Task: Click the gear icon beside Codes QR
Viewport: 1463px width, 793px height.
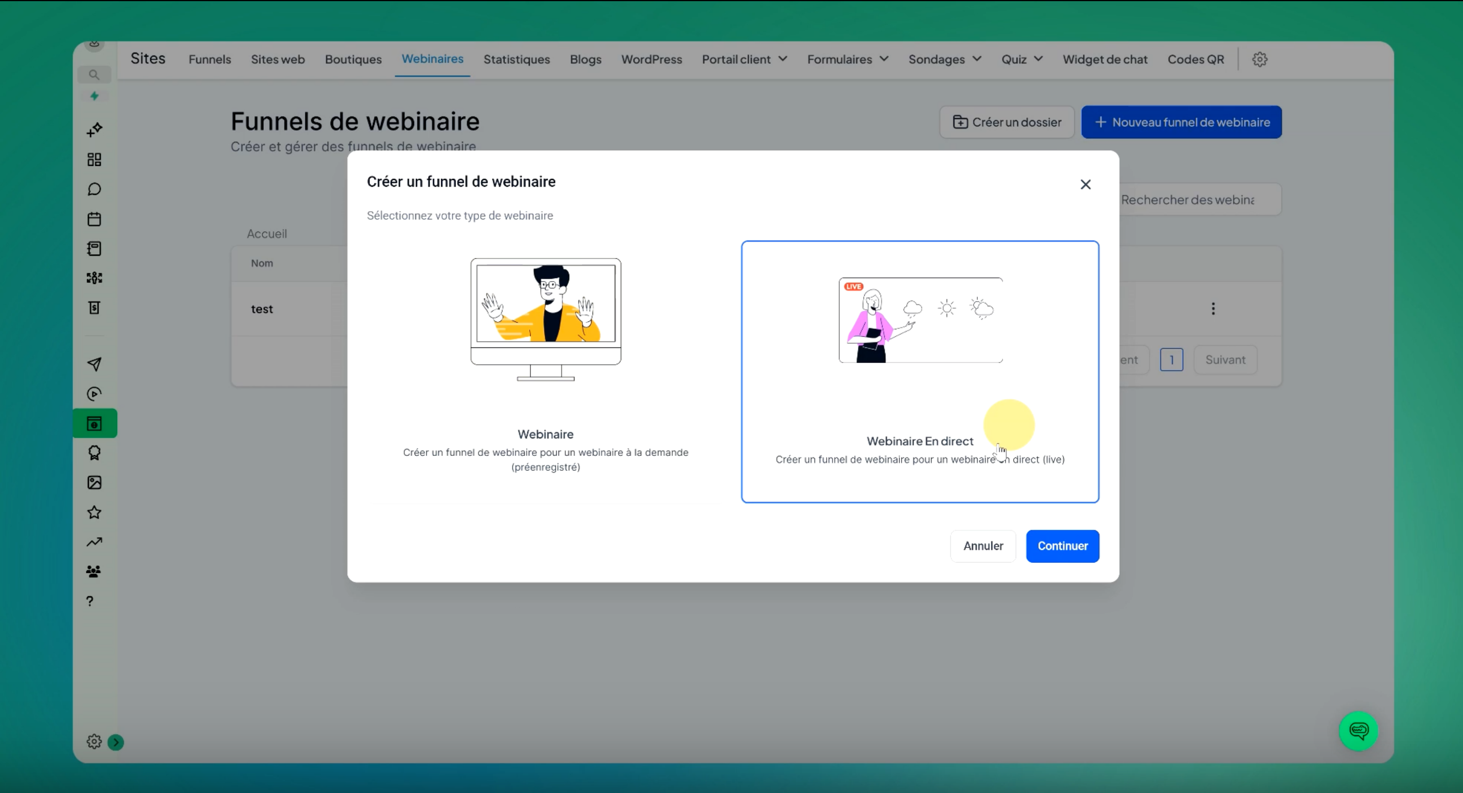Action: [x=1260, y=59]
